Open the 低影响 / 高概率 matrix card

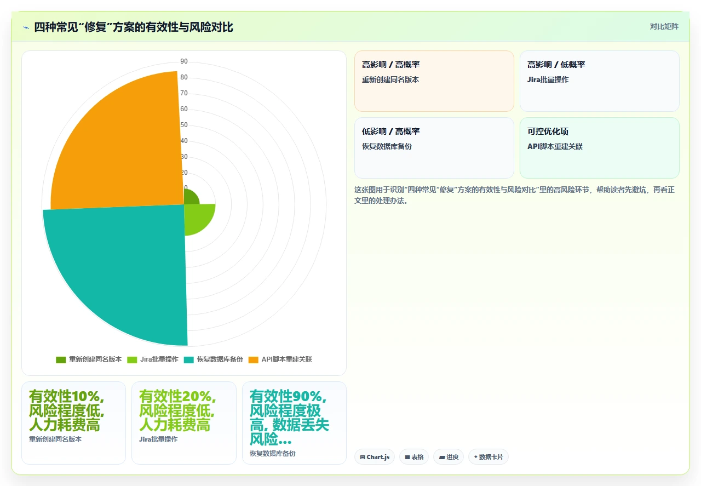coord(434,148)
